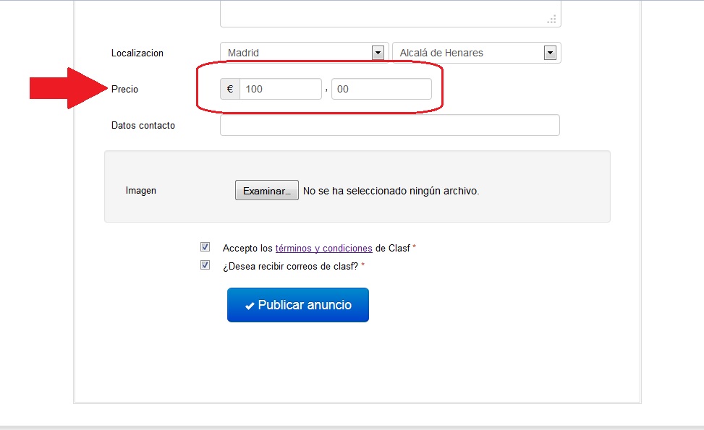Click the Precio label
The image size is (704, 430).
[124, 89]
